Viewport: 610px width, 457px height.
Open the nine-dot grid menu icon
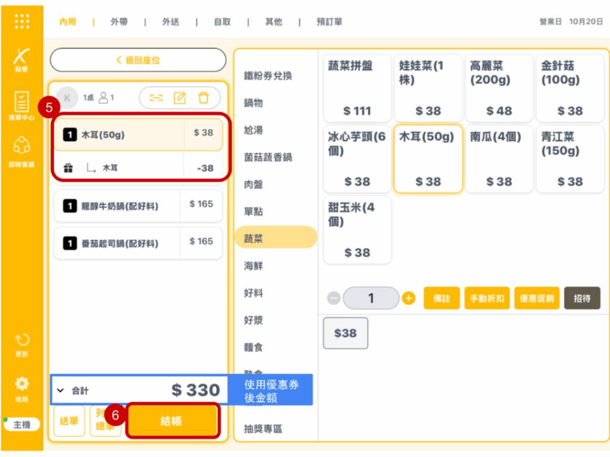point(21,21)
